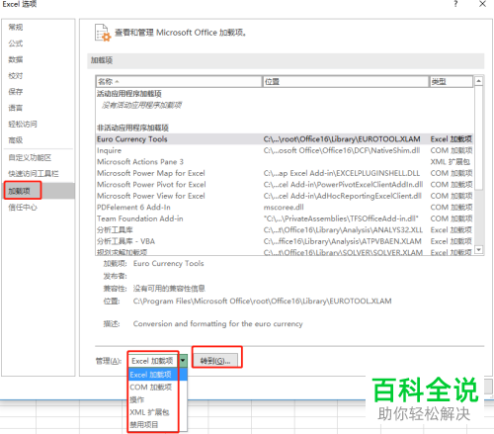Close the Excel 选项 dialog
The image size is (494, 434).
(x=482, y=4)
